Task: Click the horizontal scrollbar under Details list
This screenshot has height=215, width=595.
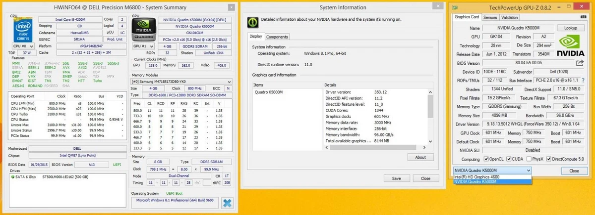Action: (x=372, y=147)
